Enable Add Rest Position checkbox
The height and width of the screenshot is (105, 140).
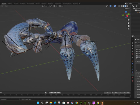[x=136, y=73]
